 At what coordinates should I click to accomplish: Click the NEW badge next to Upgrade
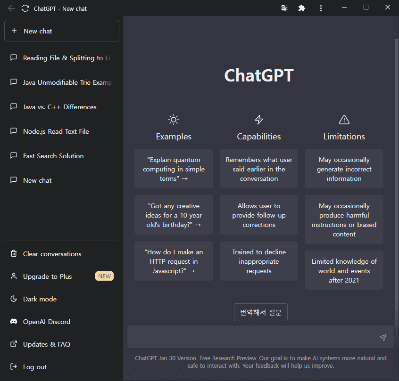(x=104, y=276)
